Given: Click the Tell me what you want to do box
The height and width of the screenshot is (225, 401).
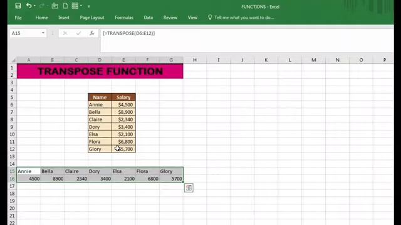Looking at the screenshot, I should point(244,17).
